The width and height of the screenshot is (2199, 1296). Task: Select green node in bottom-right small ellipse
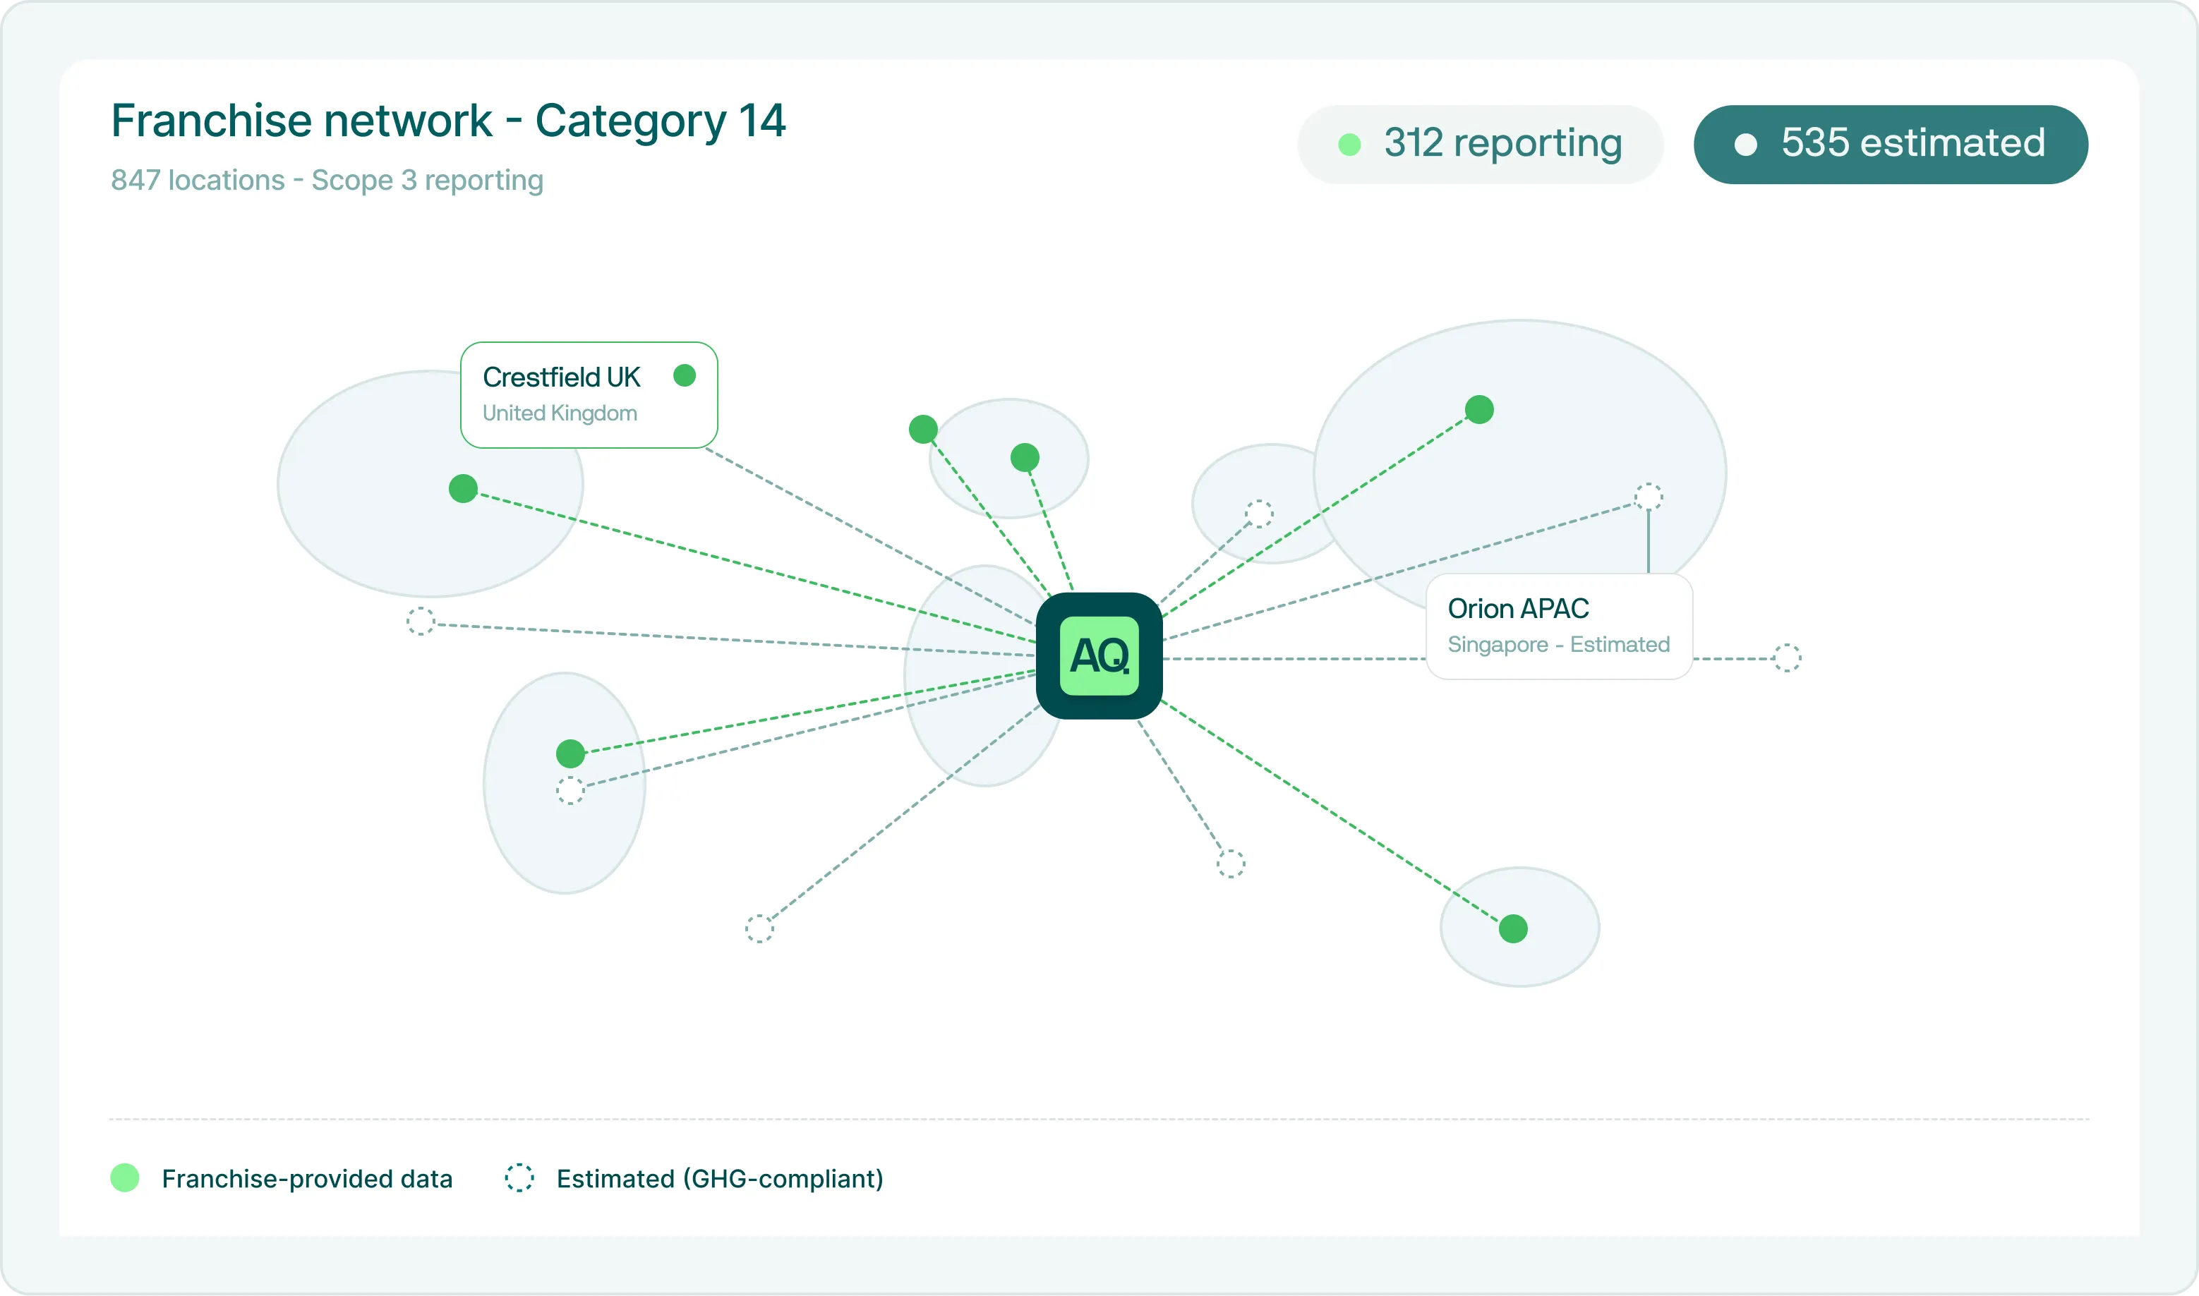coord(1512,928)
